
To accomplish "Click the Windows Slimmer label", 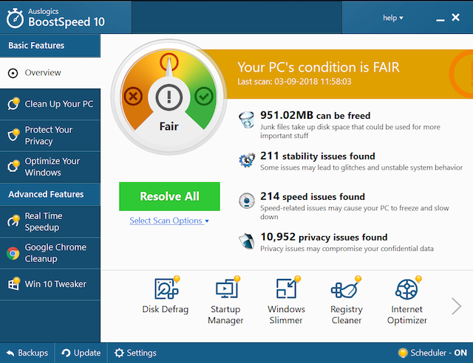I will (286, 314).
